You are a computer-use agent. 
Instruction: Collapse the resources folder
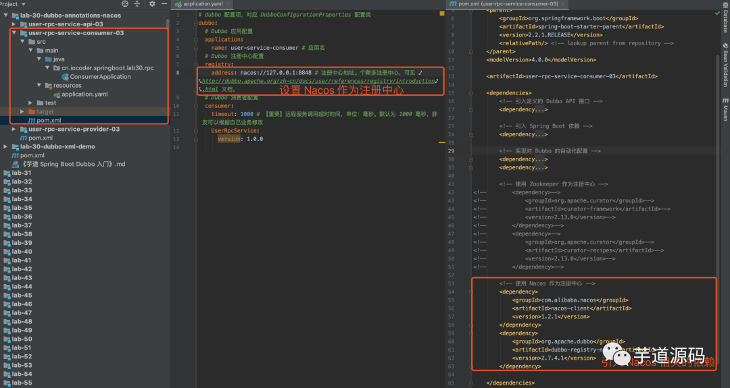point(39,86)
